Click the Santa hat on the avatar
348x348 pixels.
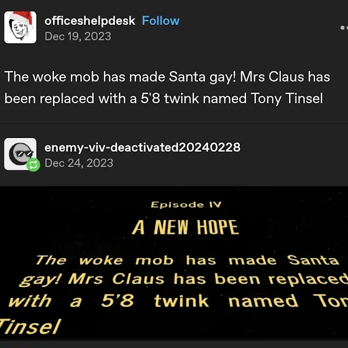pos(22,19)
